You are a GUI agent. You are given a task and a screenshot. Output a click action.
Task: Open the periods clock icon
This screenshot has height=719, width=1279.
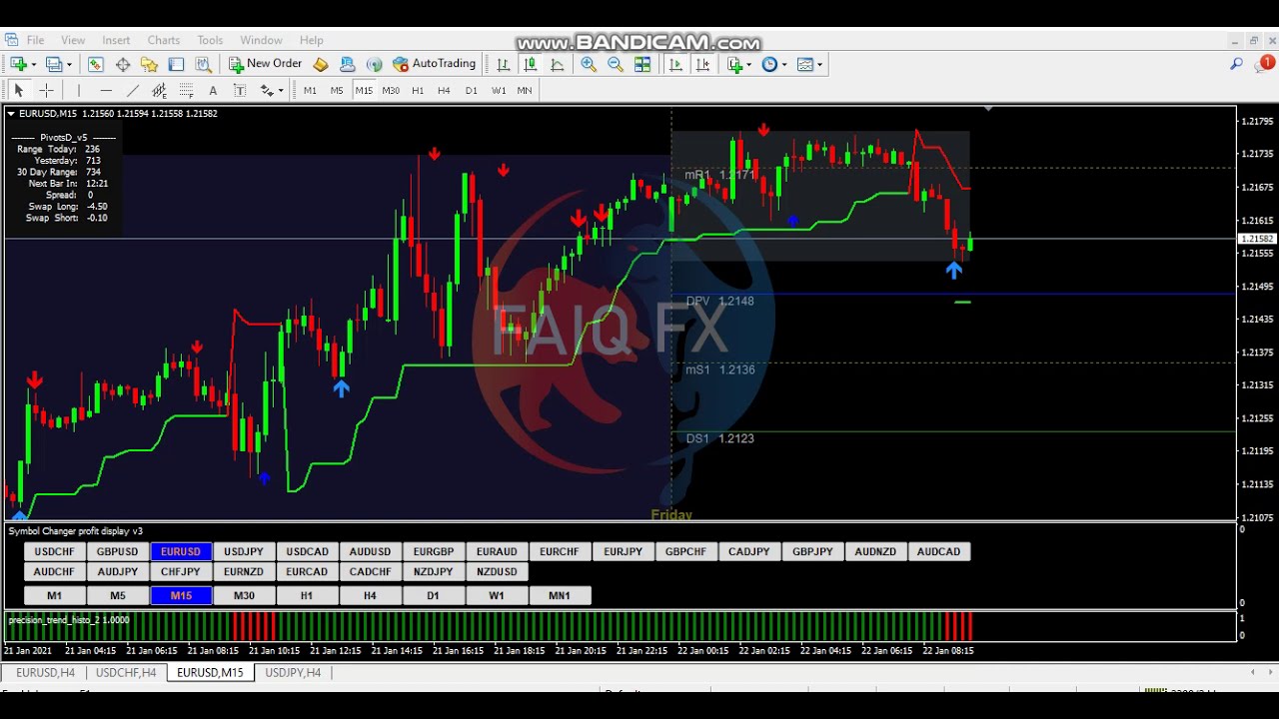tap(768, 64)
